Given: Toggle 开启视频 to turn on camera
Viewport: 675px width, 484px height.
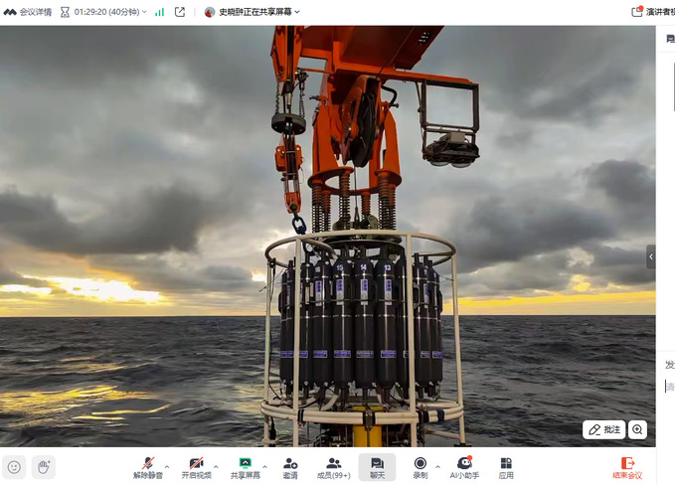Looking at the screenshot, I should pos(196,466).
